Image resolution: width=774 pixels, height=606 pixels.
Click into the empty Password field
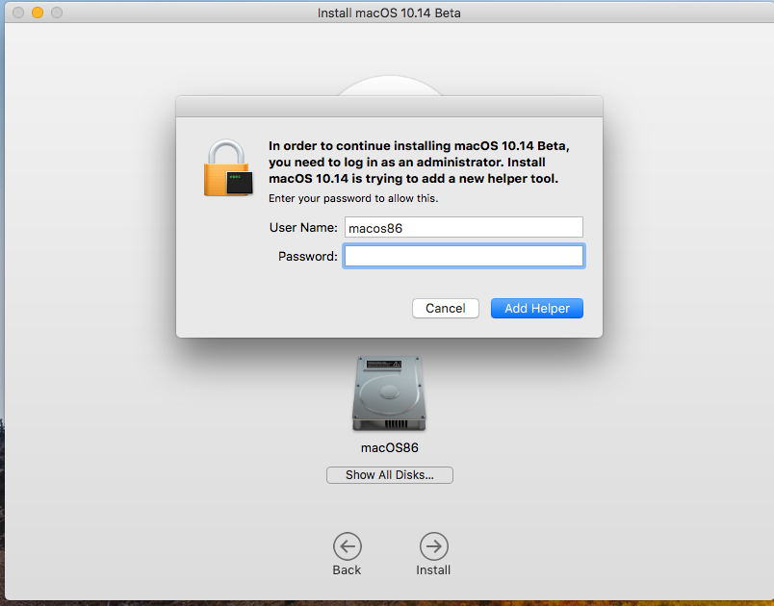coord(463,256)
